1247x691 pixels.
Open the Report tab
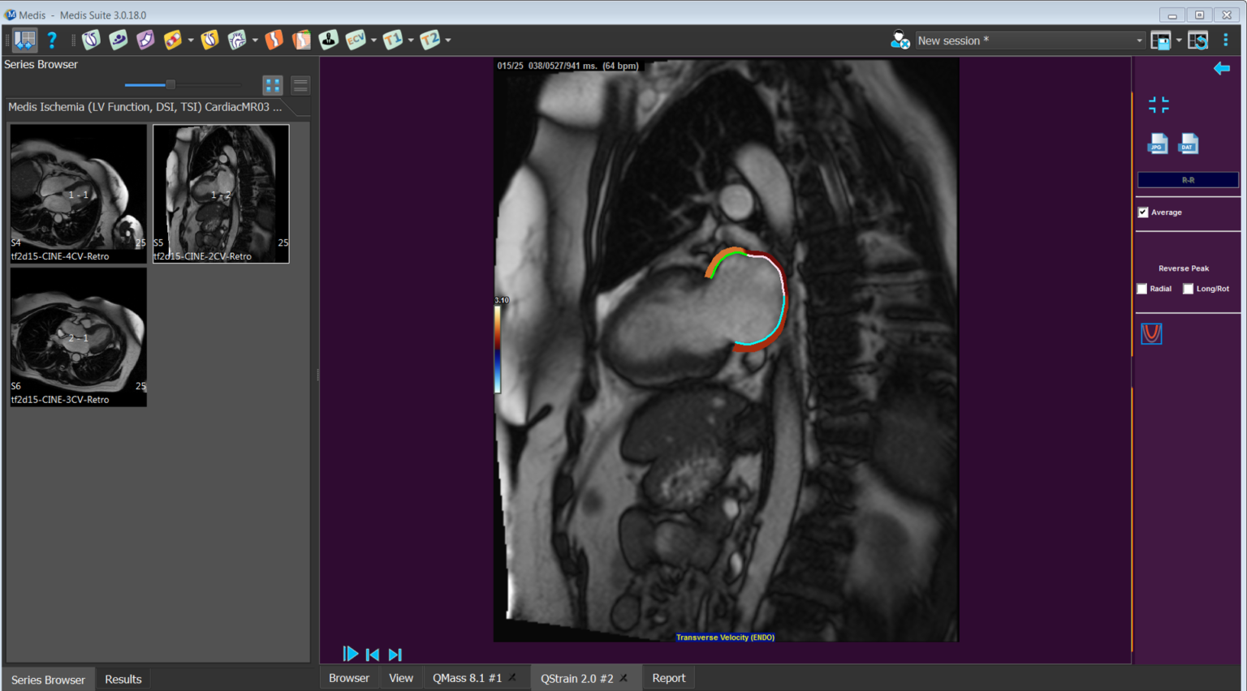pos(668,678)
